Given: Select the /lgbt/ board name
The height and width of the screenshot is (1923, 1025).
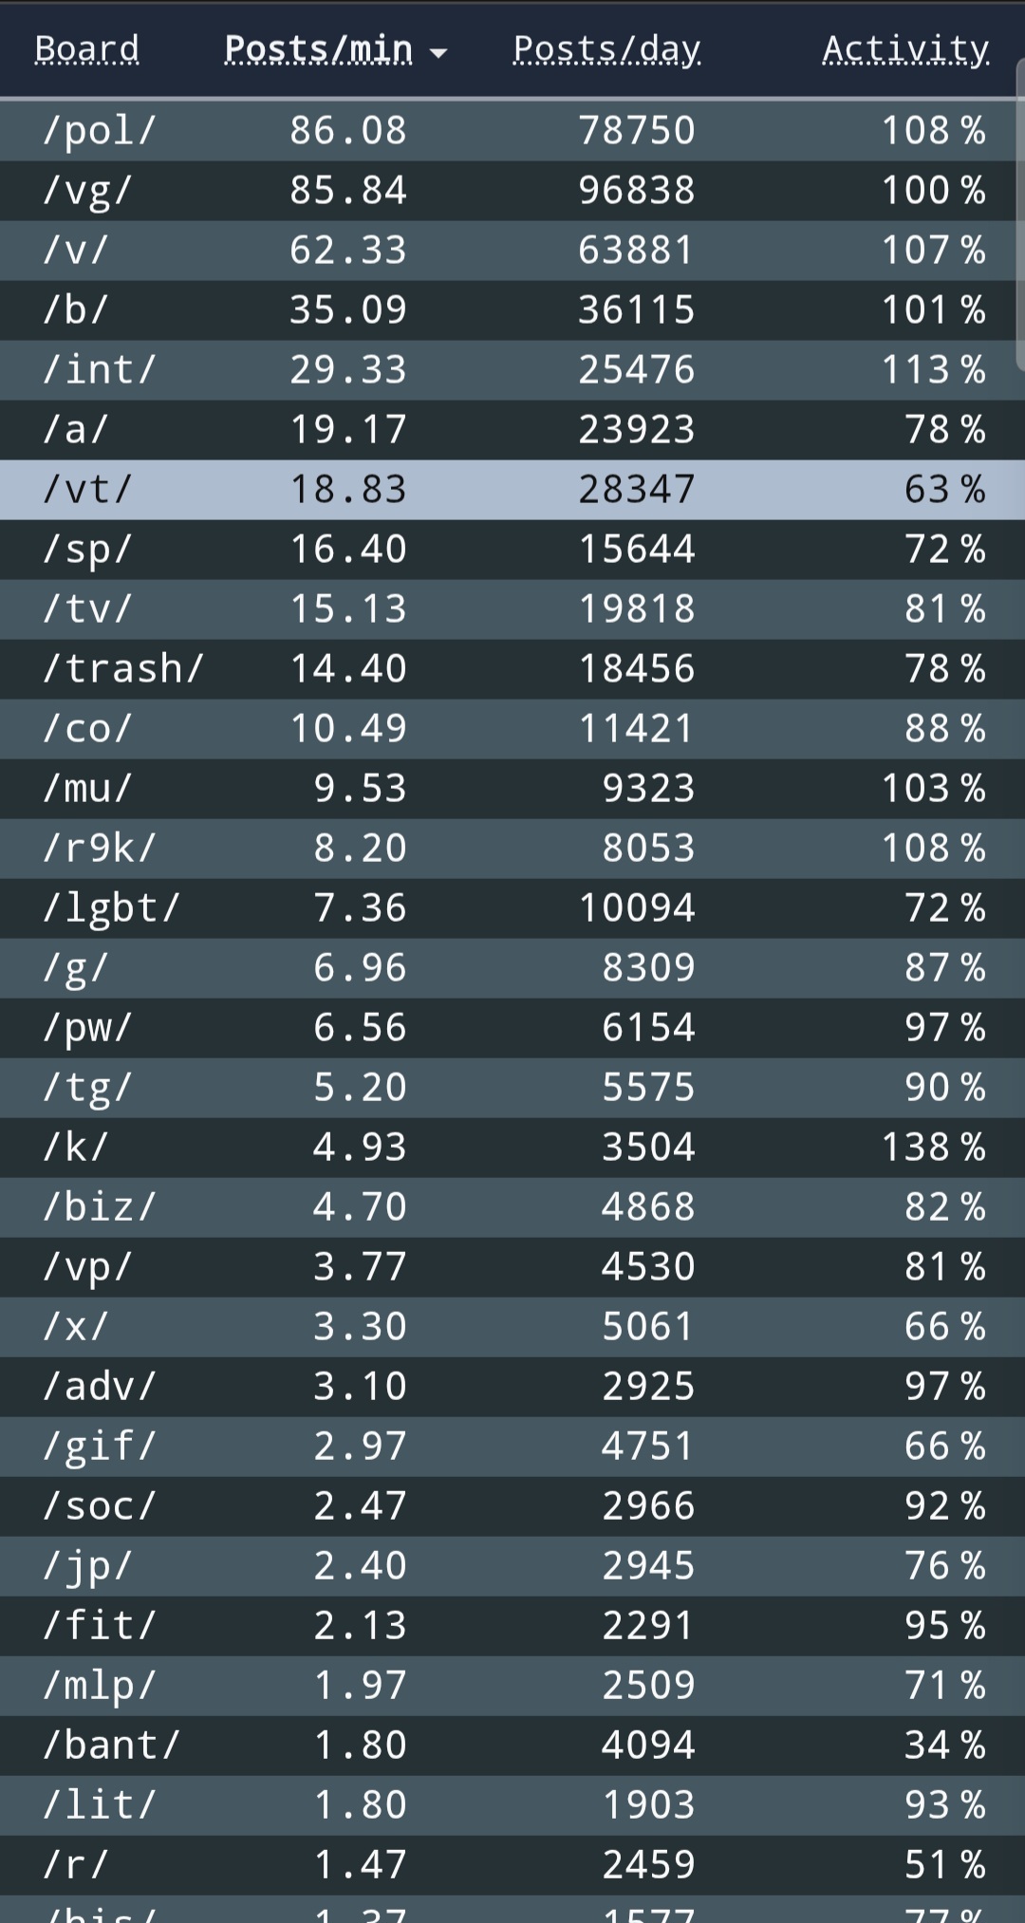Looking at the screenshot, I should tap(111, 907).
